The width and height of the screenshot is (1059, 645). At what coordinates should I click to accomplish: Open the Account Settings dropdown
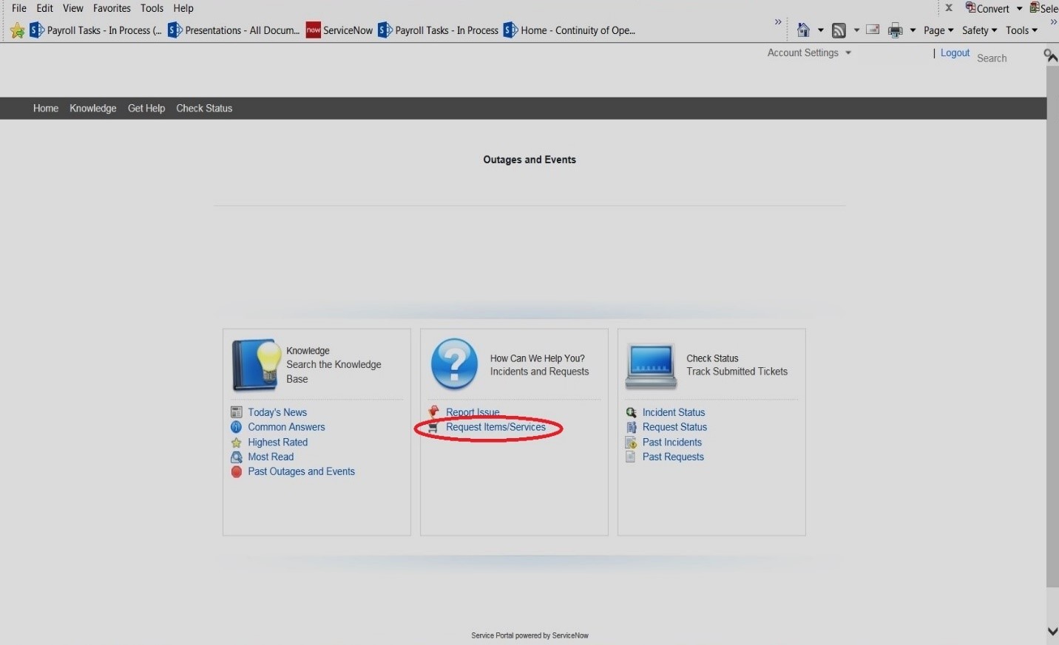[x=809, y=52]
